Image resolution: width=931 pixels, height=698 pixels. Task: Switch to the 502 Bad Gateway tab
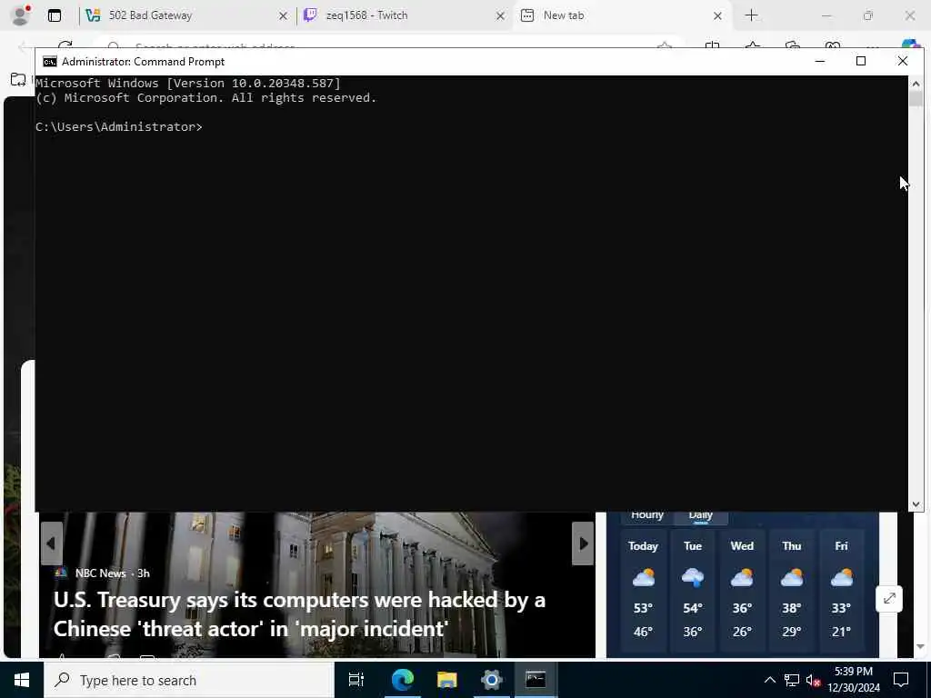point(185,15)
